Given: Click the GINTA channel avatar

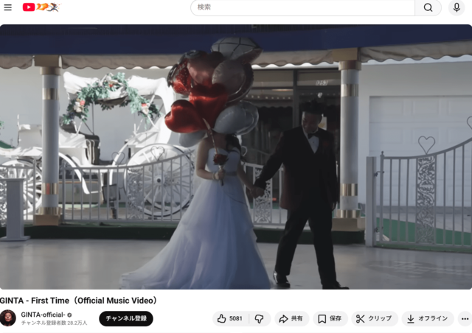Looking at the screenshot, I should tap(7, 318).
